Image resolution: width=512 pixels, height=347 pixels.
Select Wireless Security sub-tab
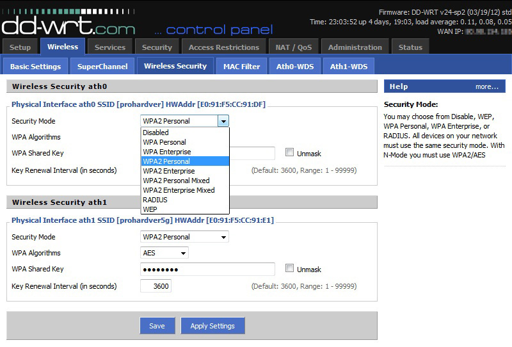[175, 66]
